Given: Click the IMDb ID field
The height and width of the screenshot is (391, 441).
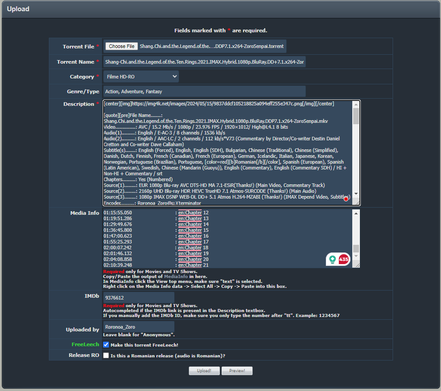Looking at the screenshot, I should [x=138, y=297].
